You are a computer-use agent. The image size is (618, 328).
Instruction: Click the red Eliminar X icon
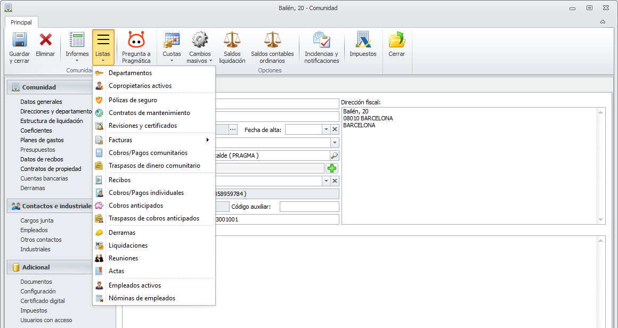[45, 40]
